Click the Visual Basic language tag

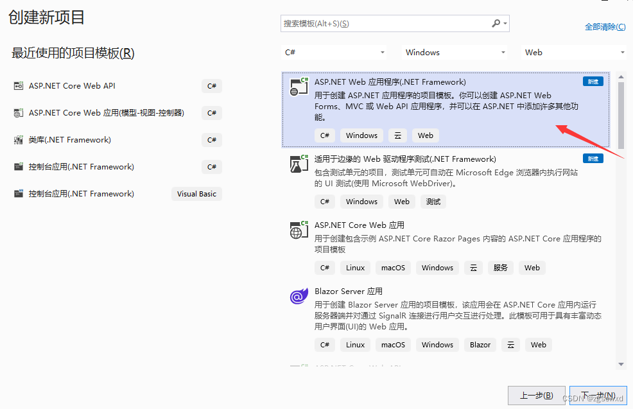(196, 194)
